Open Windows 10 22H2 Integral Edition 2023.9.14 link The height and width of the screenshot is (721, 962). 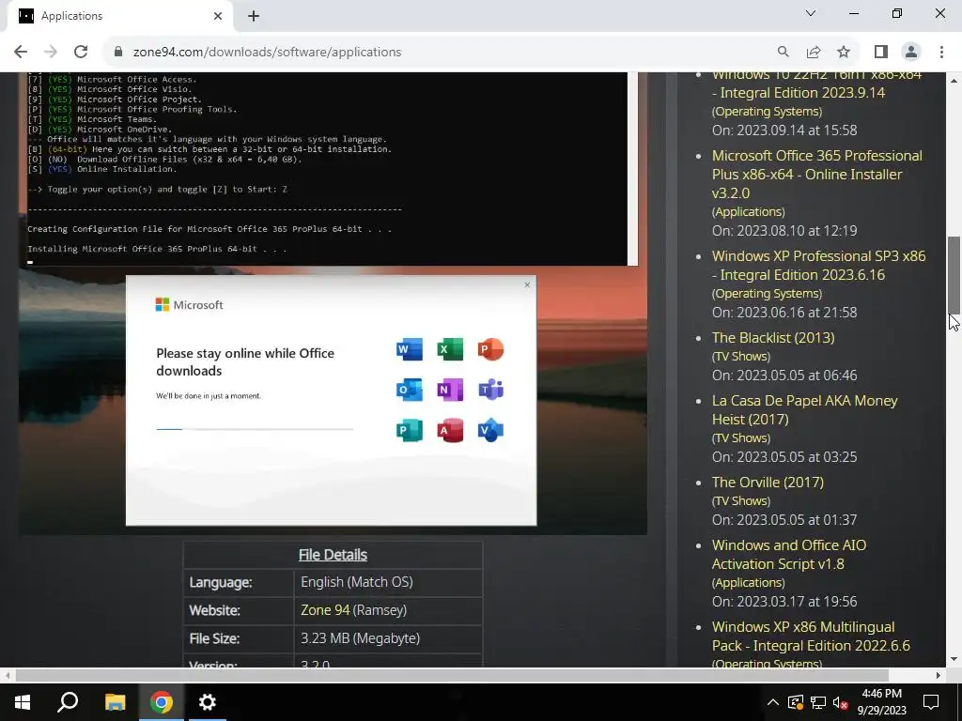(816, 85)
